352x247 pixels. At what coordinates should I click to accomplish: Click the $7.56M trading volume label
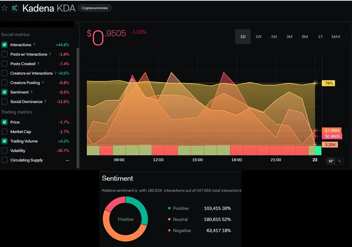[x=332, y=130]
